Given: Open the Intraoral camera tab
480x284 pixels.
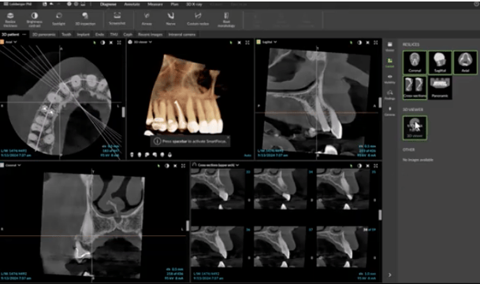Looking at the screenshot, I should tap(182, 35).
